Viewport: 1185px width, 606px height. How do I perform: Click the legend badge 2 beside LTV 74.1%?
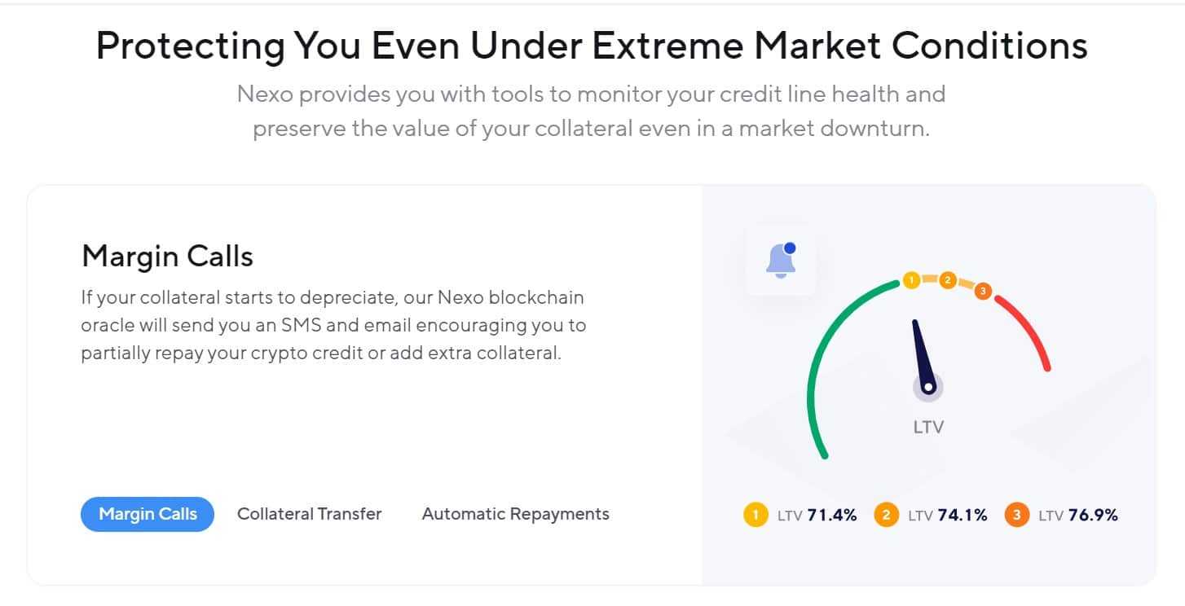tap(886, 515)
